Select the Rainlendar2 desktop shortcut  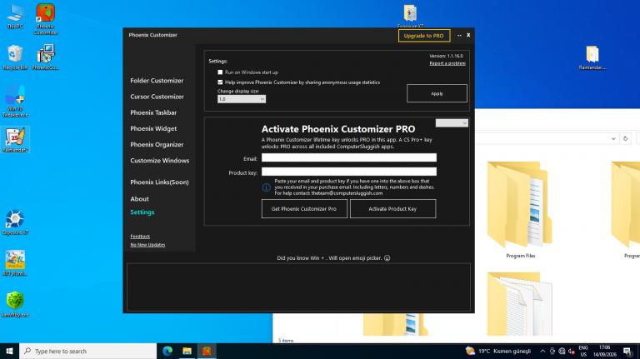coord(15,140)
